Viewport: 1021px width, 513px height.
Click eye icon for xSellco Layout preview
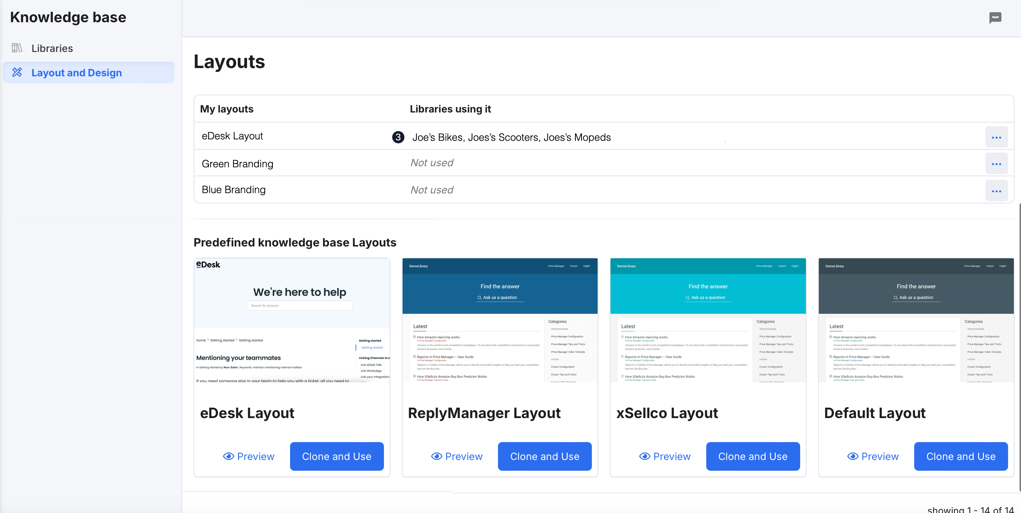(645, 456)
